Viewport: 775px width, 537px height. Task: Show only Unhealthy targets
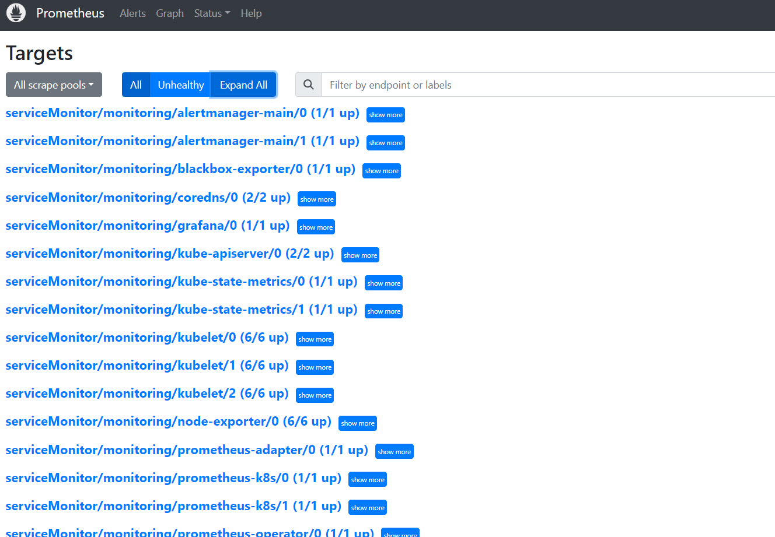click(181, 85)
